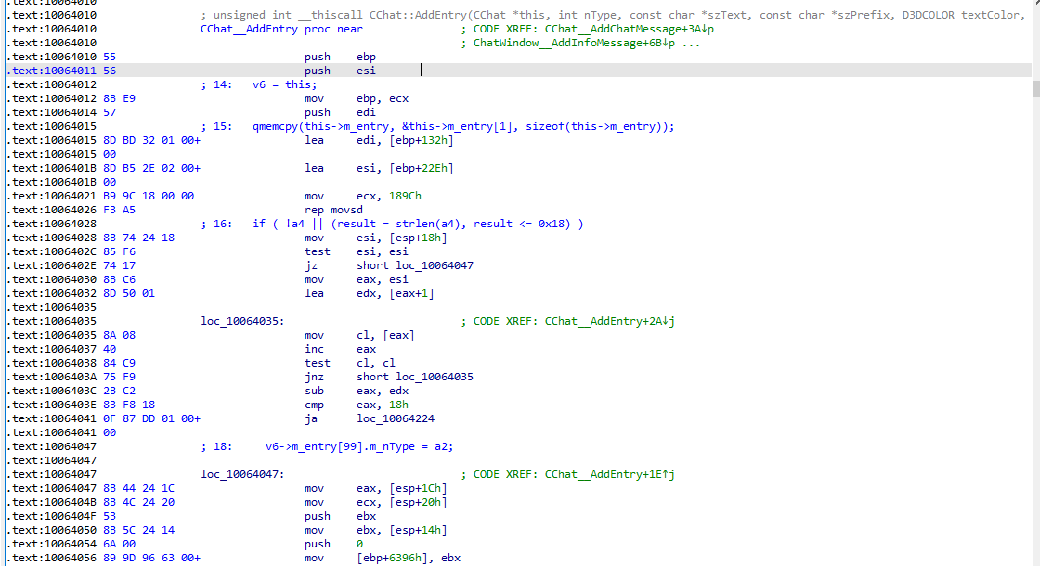
Task: Click the qmemcpy pseudocode comment line
Action: coord(462,126)
